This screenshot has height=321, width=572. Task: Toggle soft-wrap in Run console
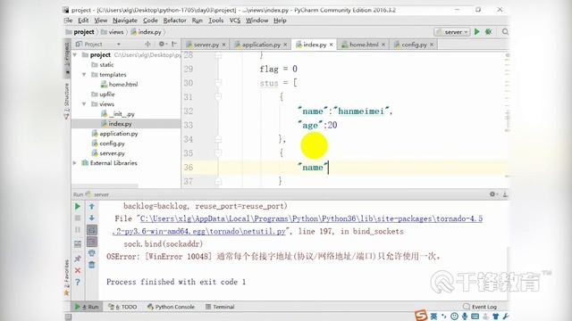pos(91,230)
